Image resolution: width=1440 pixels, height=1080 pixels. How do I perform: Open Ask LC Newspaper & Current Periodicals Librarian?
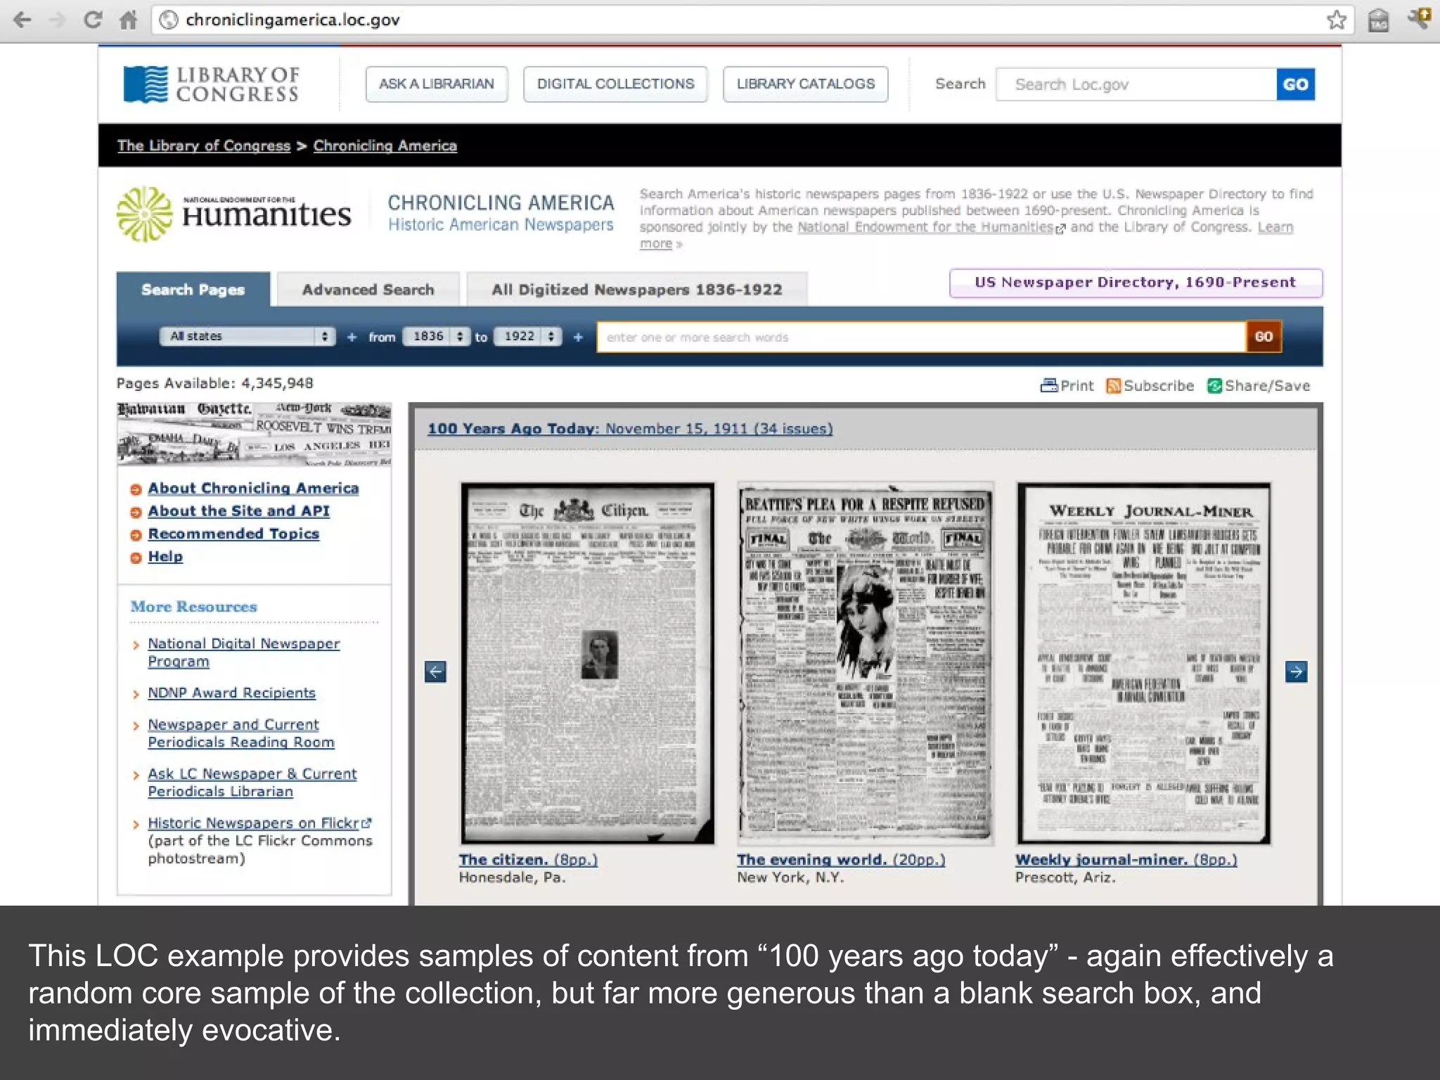(252, 782)
